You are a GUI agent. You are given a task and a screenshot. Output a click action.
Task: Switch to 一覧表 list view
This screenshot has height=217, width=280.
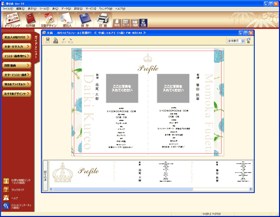pyautogui.click(x=134, y=23)
